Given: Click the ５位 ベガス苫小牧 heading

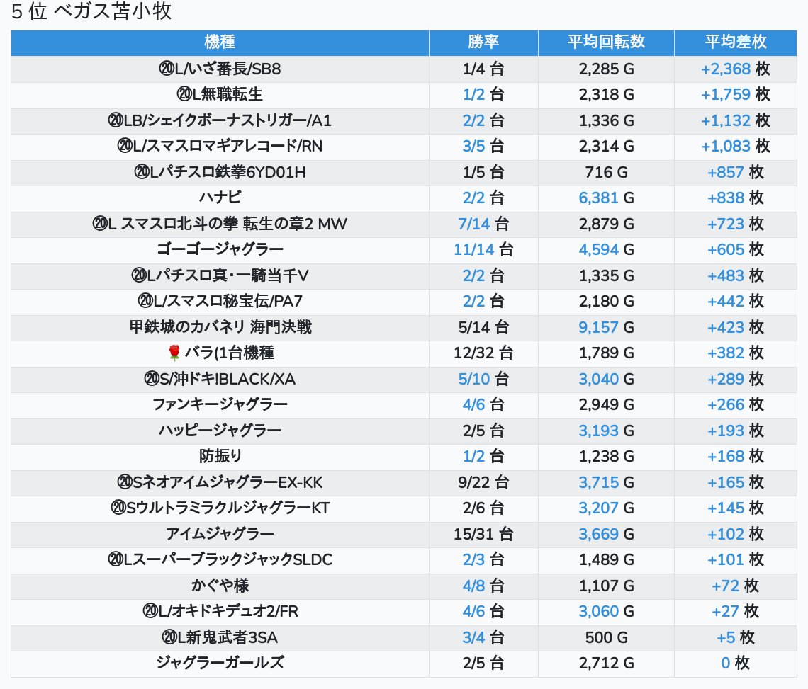Looking at the screenshot, I should pyautogui.click(x=91, y=12).
